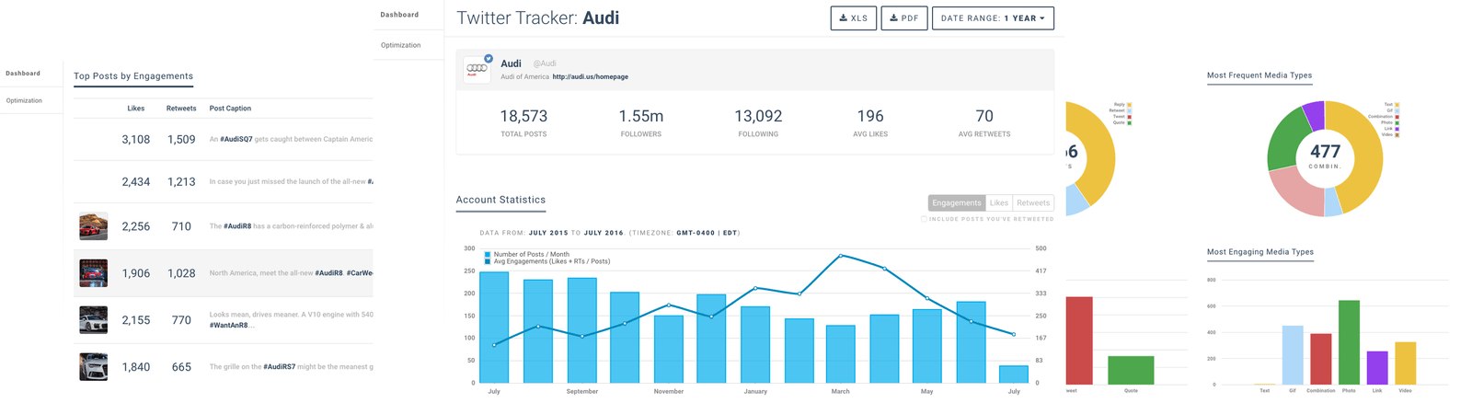Switch chart to Retweets view
Image resolution: width=1472 pixels, height=403 pixels.
click(x=1033, y=203)
